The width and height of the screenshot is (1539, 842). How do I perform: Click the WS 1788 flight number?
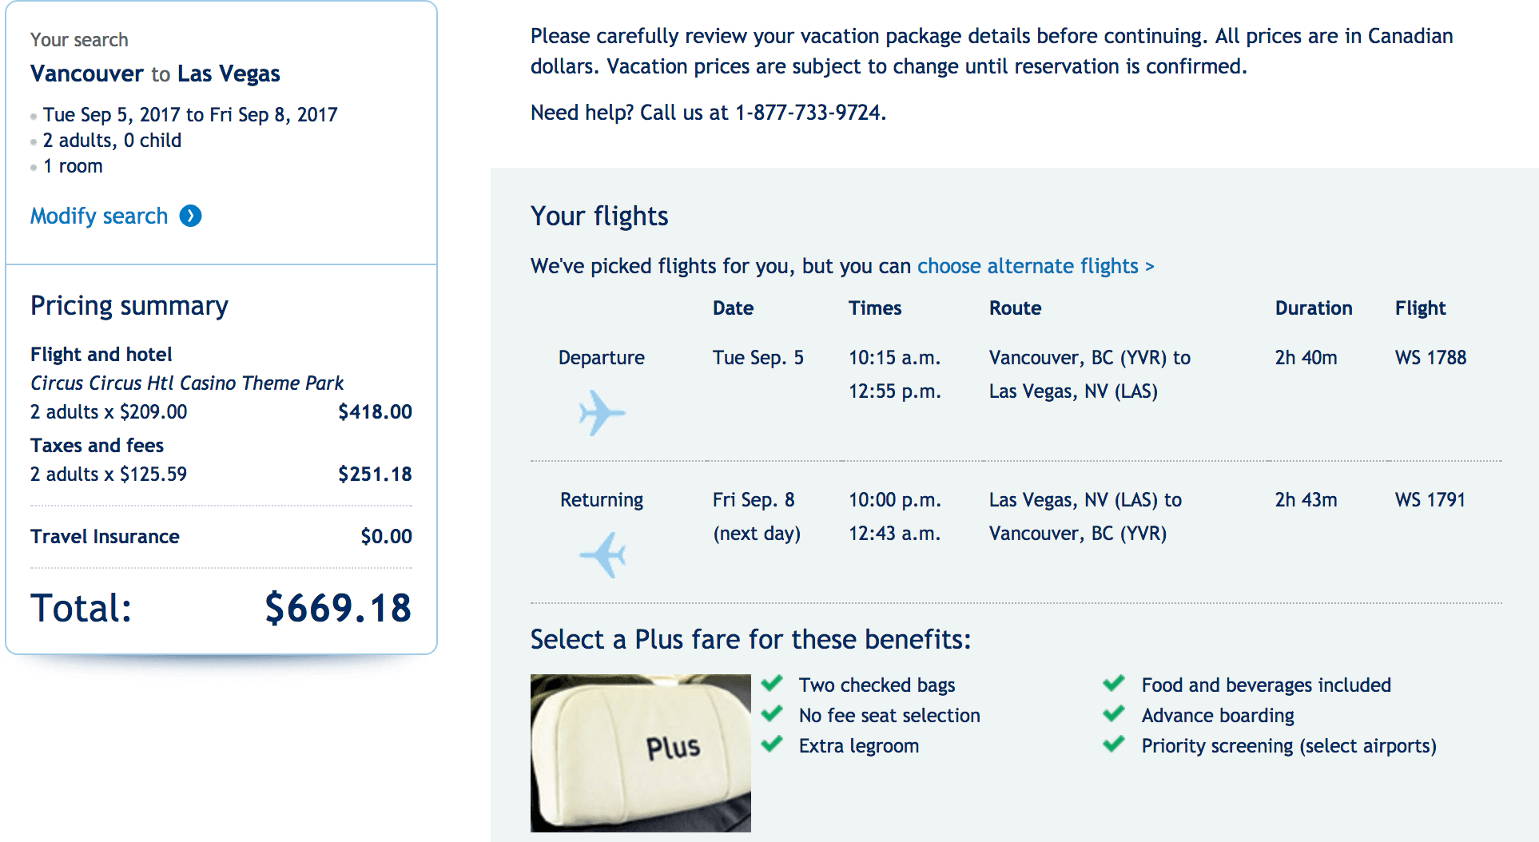click(1430, 358)
